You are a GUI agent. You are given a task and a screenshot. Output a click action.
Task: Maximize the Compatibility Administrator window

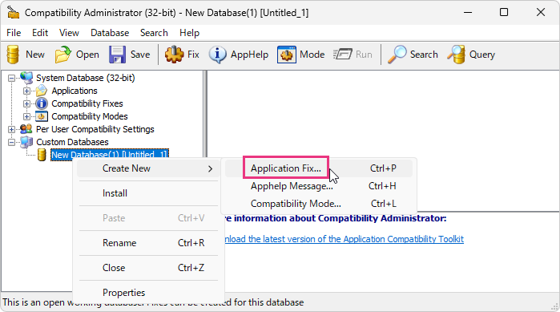(x=504, y=13)
